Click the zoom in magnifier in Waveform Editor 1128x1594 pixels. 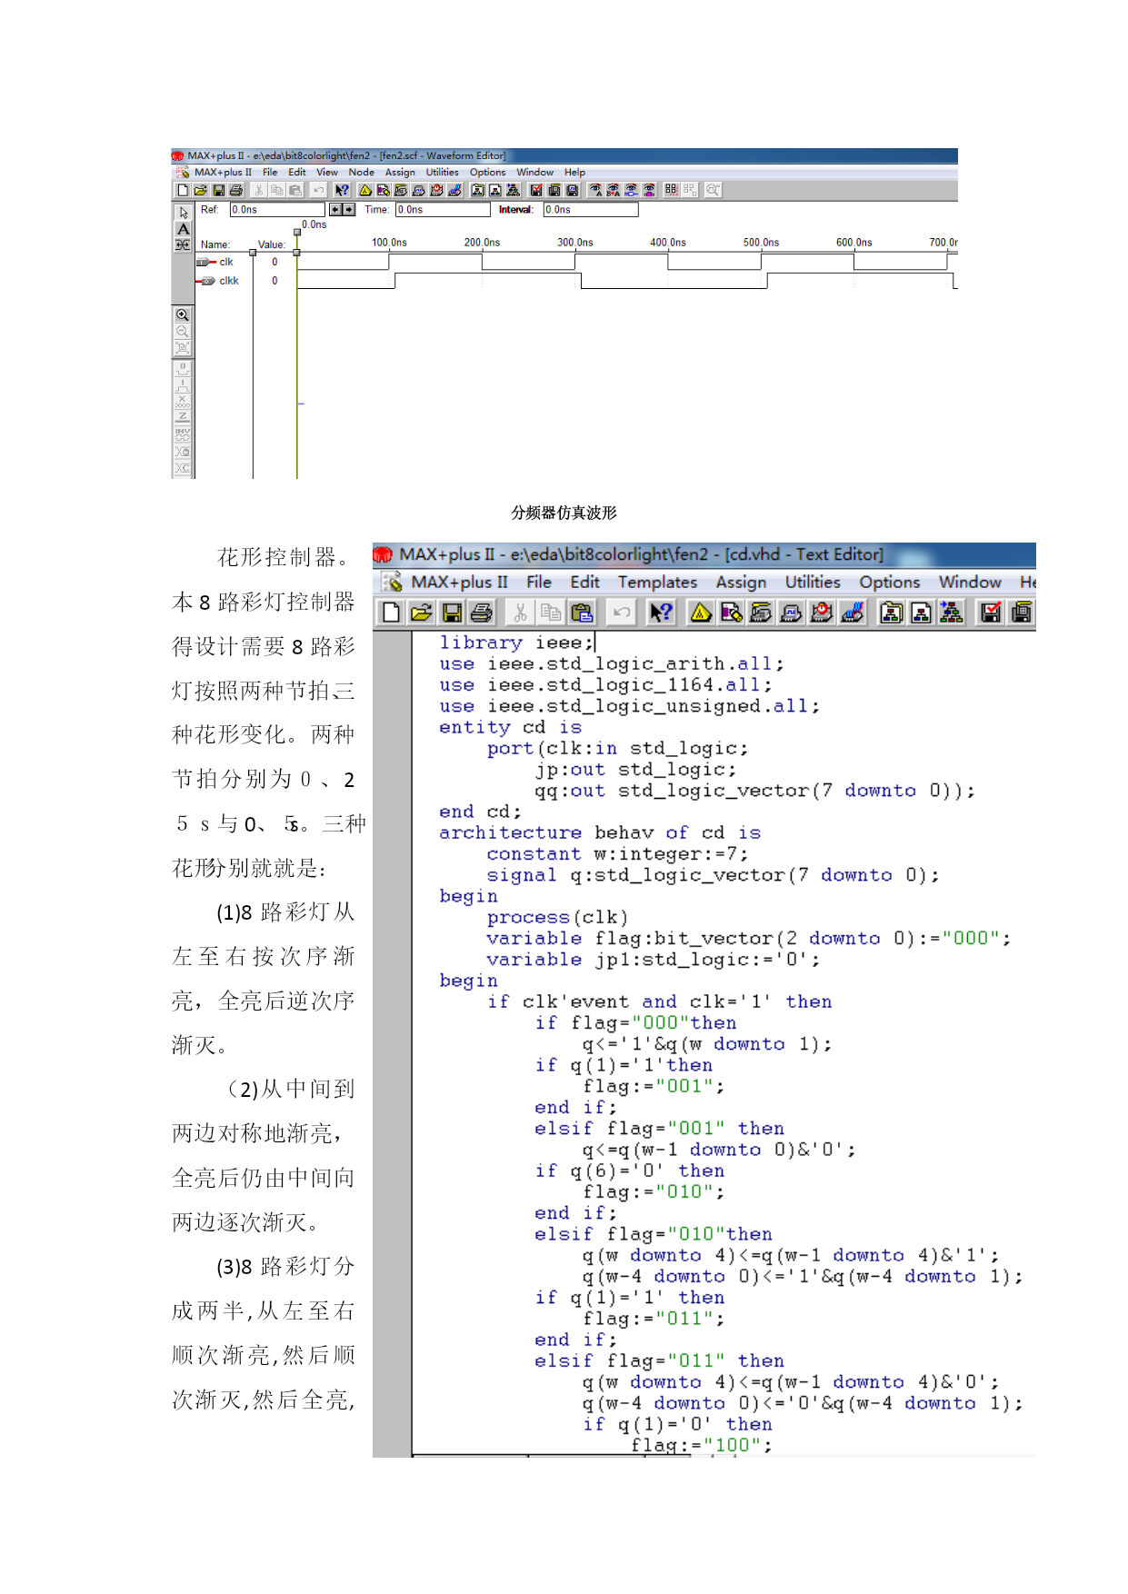point(183,314)
